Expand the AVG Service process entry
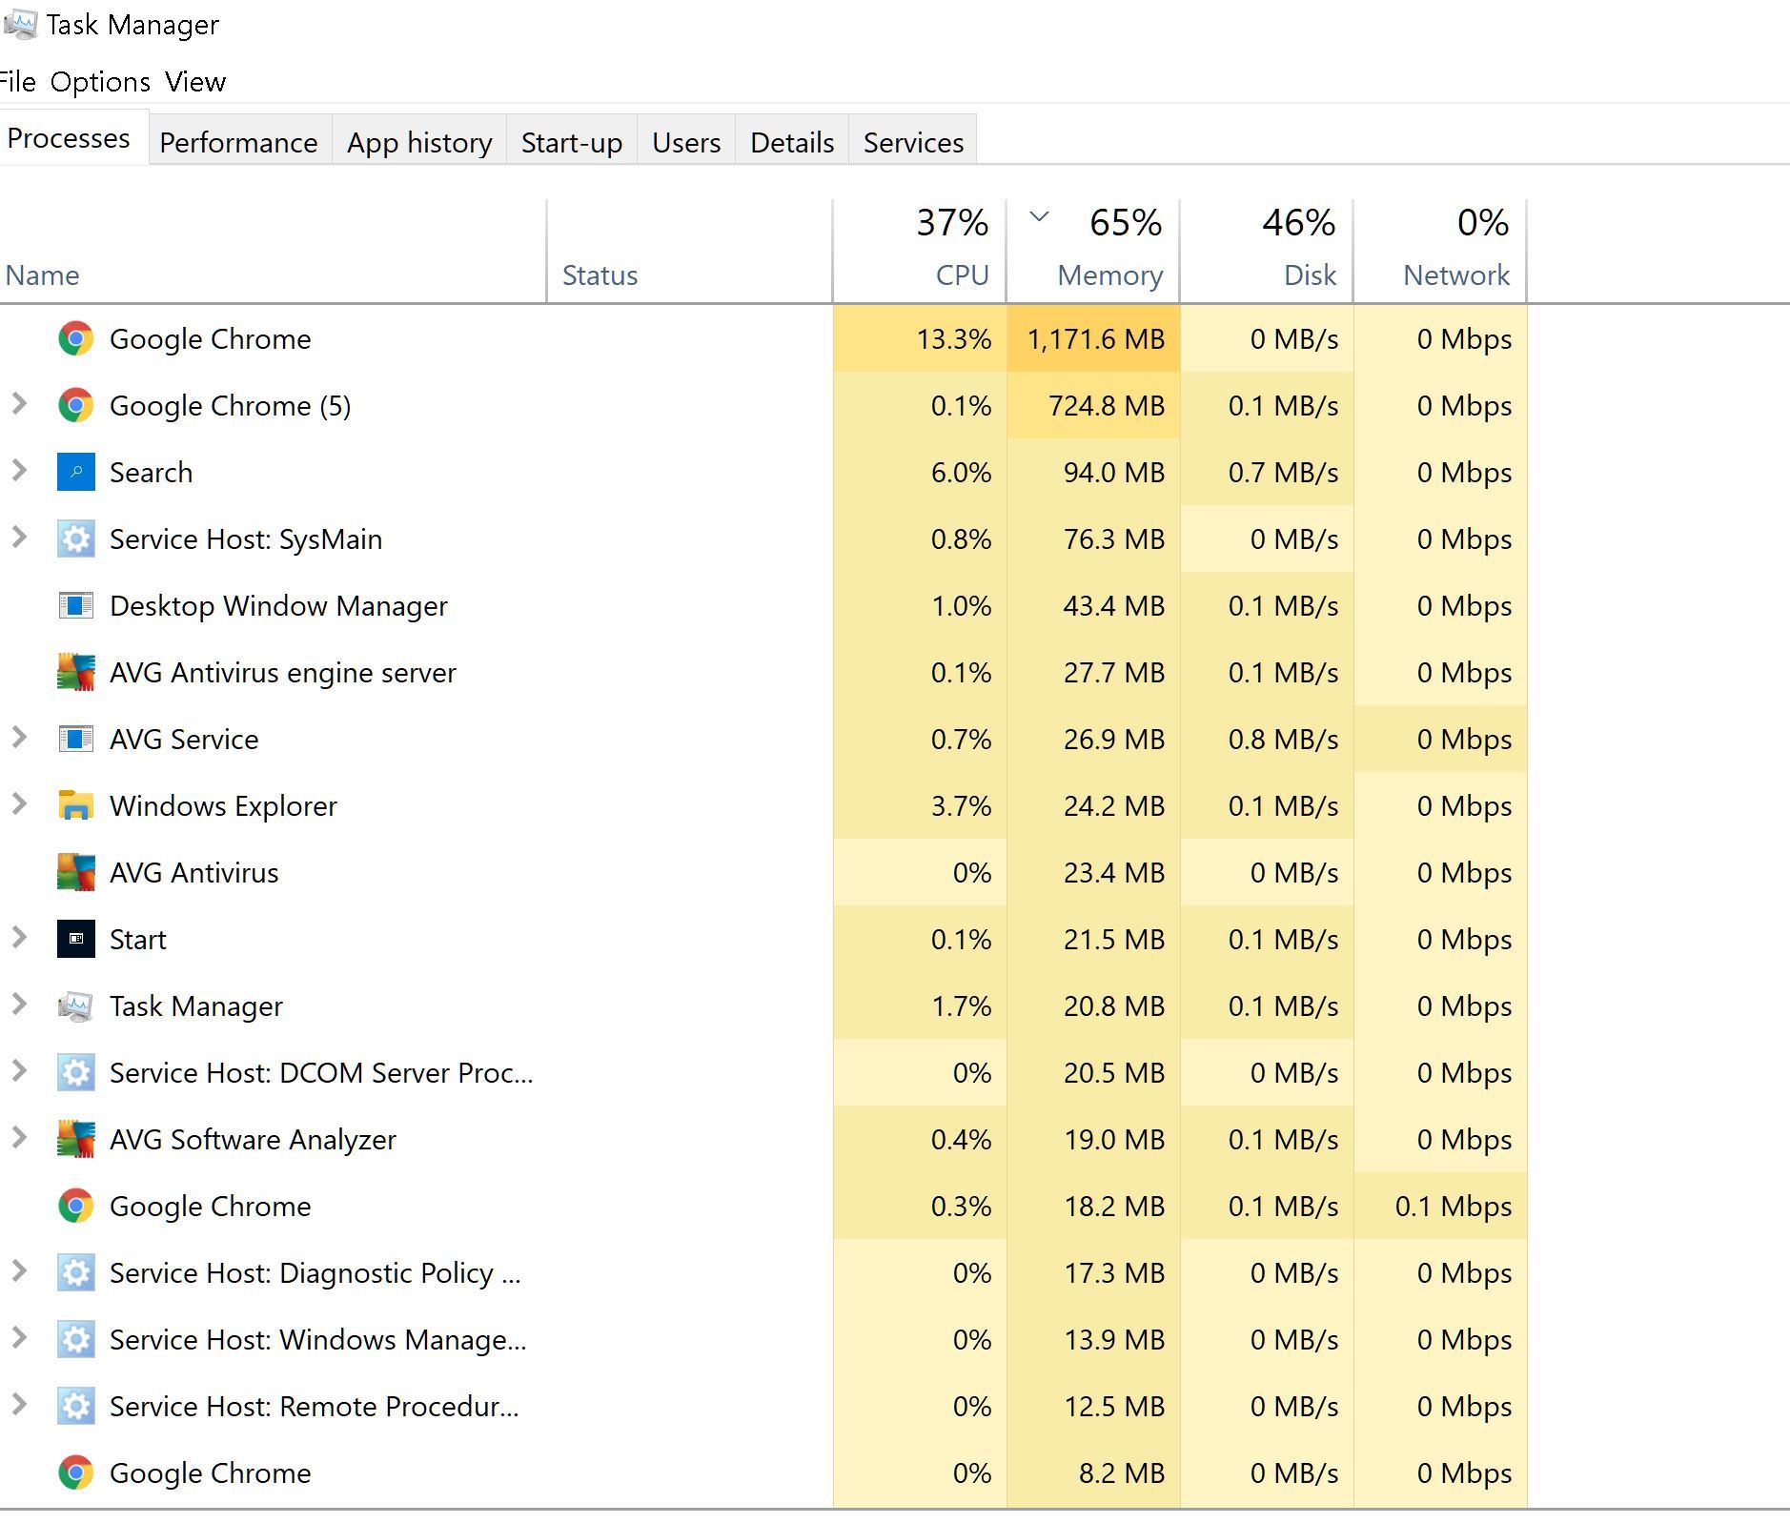 coord(19,738)
